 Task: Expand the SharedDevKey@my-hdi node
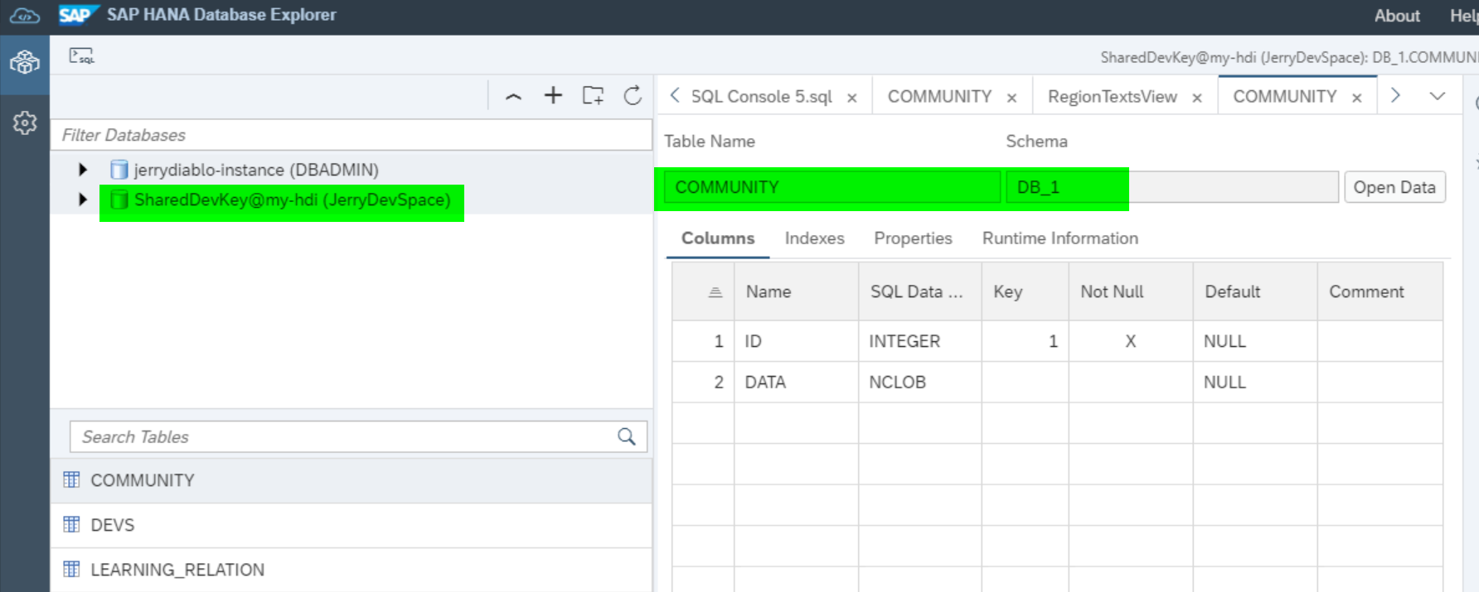pos(83,200)
